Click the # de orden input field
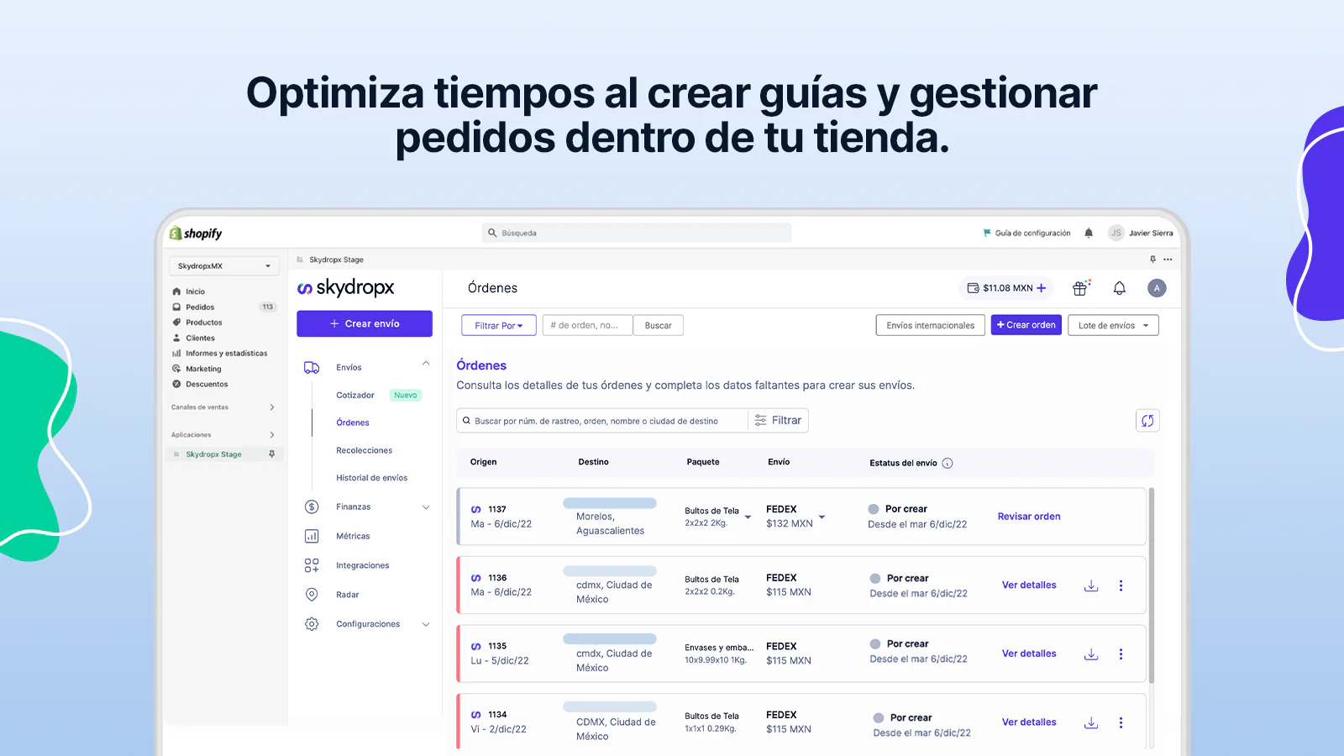 tap(587, 325)
